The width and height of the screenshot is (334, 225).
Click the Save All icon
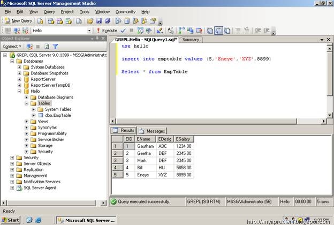pyautogui.click(x=108, y=21)
